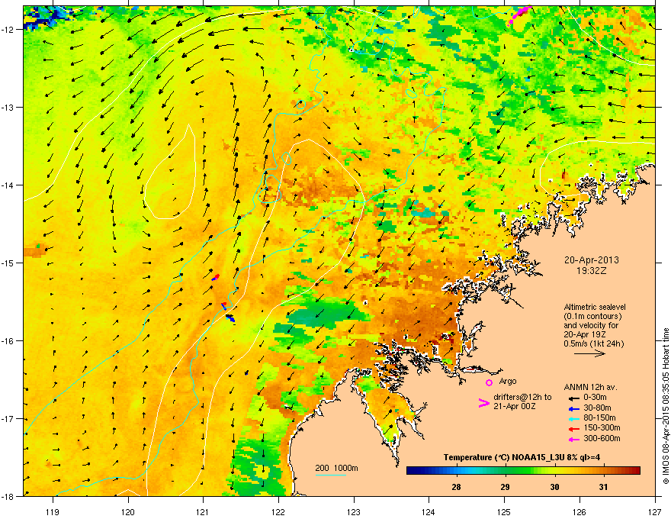Click the red 150-300m legend arrow

coord(573,429)
